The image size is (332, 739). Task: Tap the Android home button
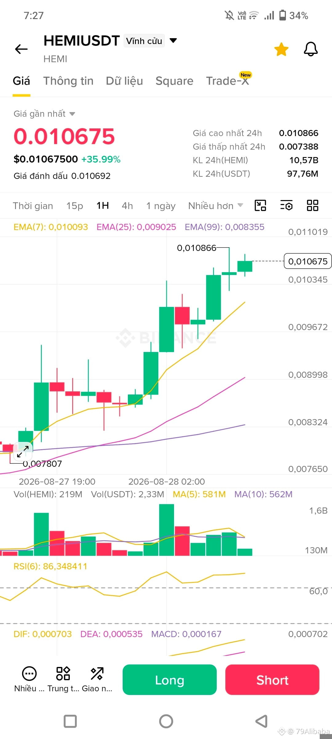pyautogui.click(x=166, y=721)
